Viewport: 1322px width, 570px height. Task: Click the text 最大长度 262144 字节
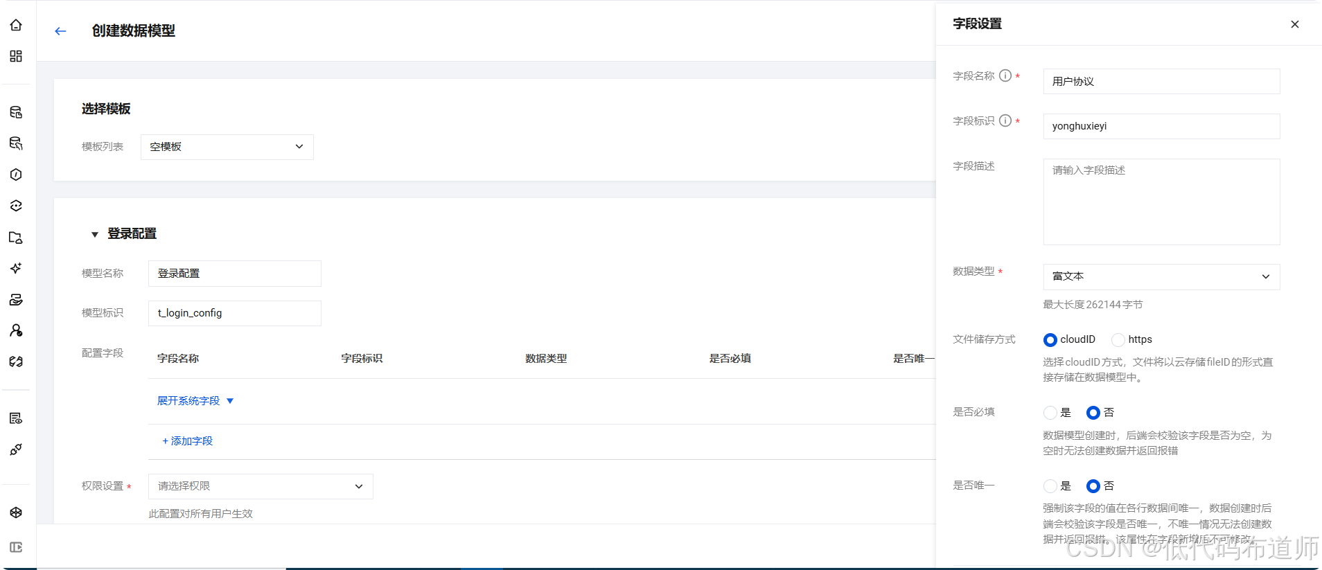click(x=1093, y=305)
